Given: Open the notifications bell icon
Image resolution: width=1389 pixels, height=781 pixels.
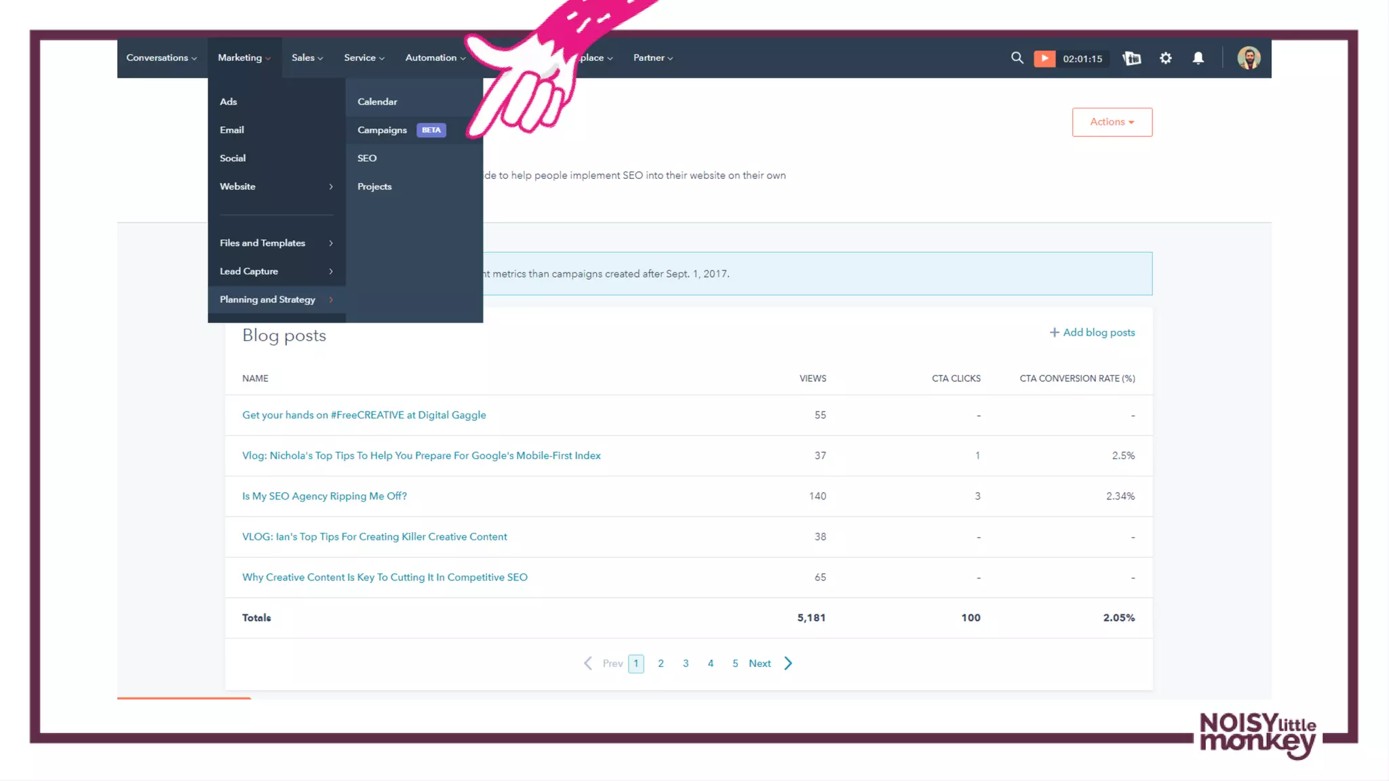Looking at the screenshot, I should [1198, 58].
